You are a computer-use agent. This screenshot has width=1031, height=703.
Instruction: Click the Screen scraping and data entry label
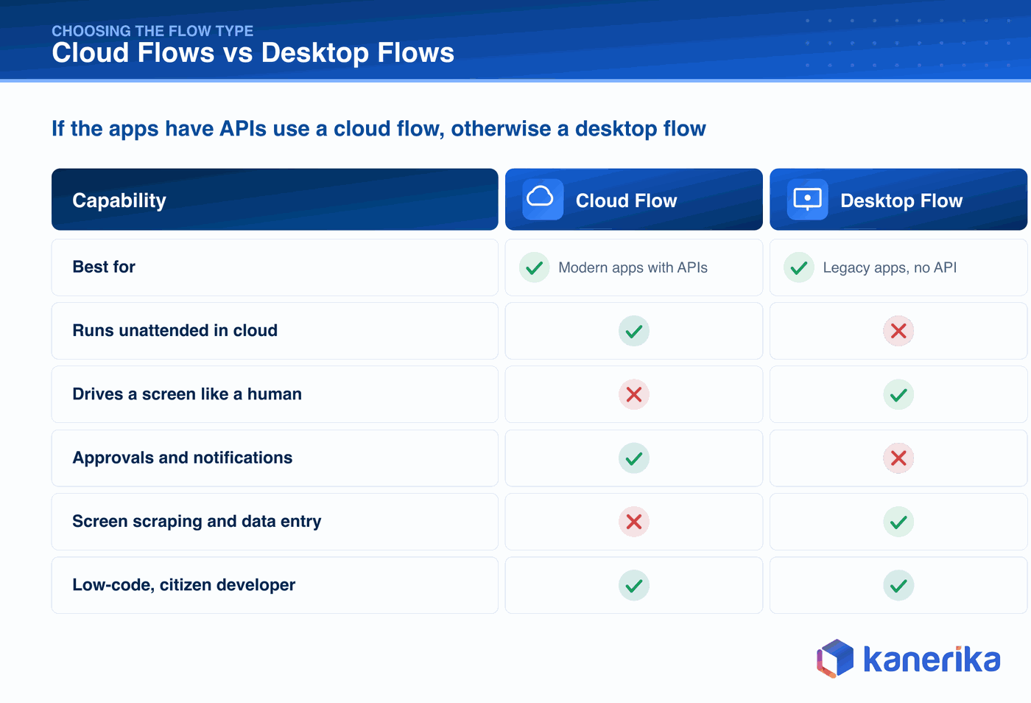click(x=197, y=521)
